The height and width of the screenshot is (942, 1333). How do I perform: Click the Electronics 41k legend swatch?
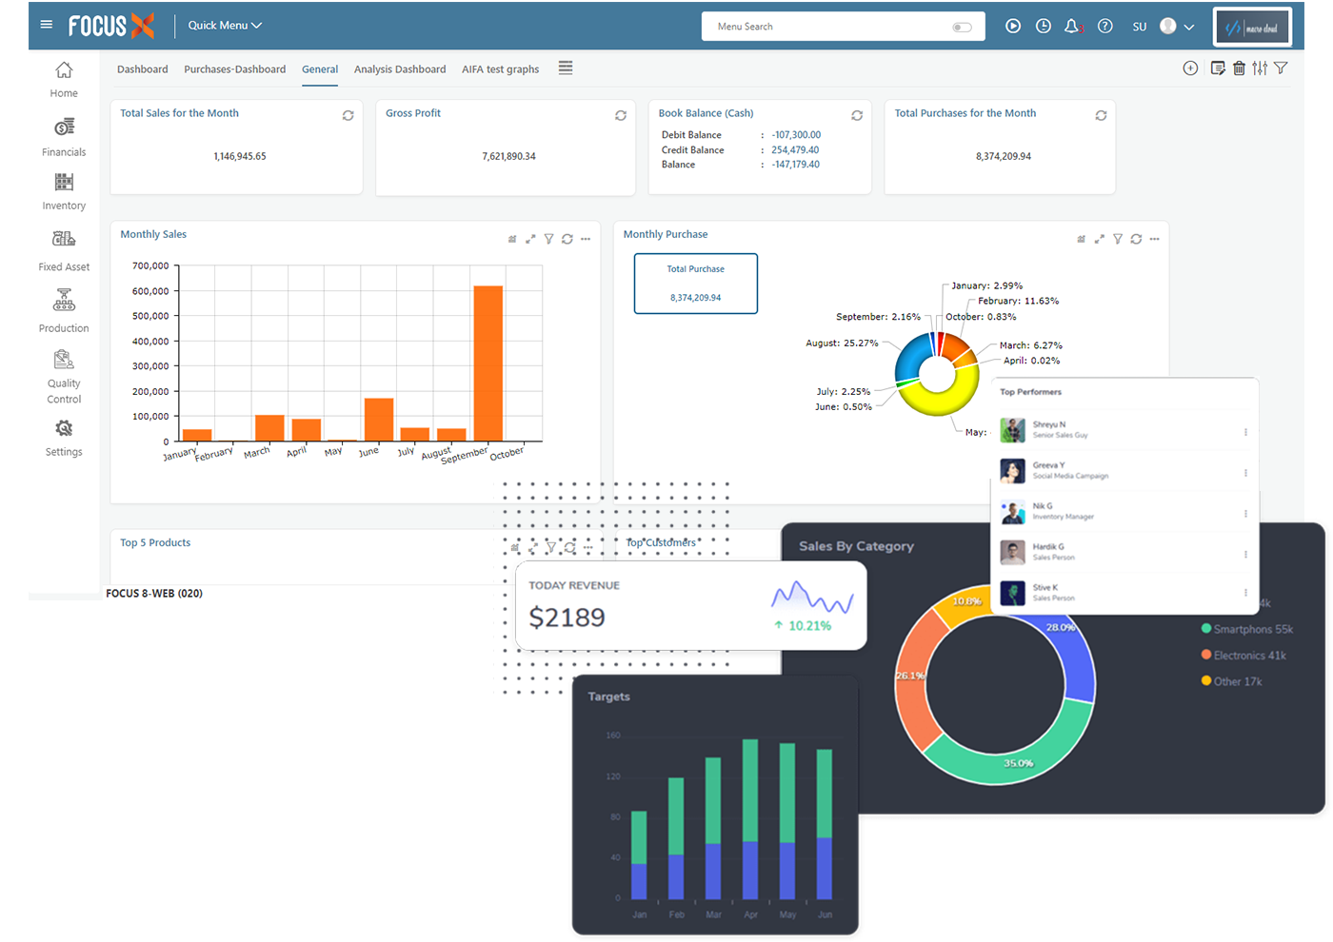coord(1206,655)
